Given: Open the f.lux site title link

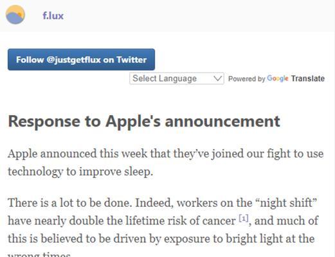Looking at the screenshot, I should click(53, 15).
